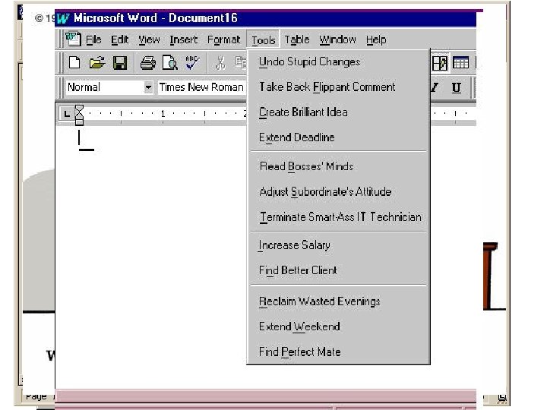Click the Times New Roman font box
The width and height of the screenshot is (547, 410).
(x=201, y=87)
